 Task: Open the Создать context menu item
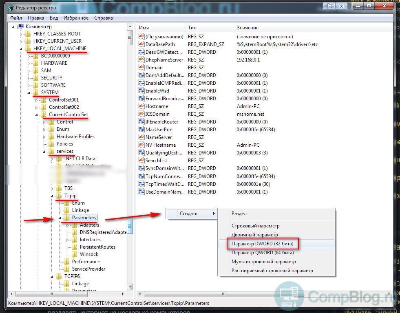pyautogui.click(x=192, y=214)
